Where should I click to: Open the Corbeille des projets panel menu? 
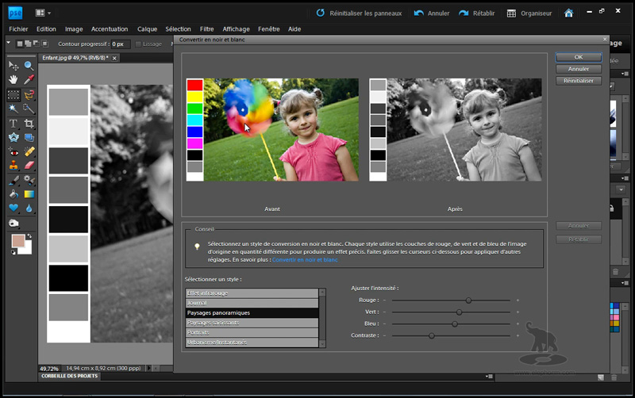(x=489, y=376)
